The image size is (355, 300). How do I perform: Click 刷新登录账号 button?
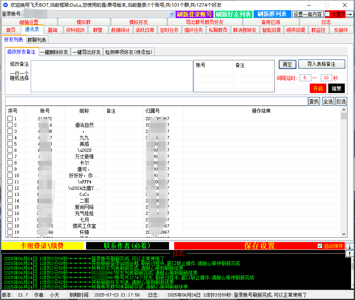(194, 14)
